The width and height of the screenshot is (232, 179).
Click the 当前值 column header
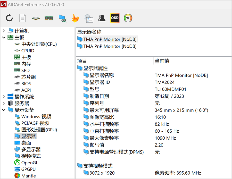click(162, 61)
